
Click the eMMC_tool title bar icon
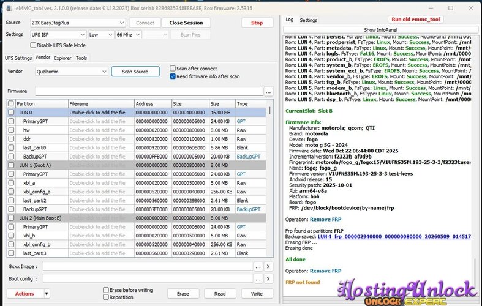[9, 9]
